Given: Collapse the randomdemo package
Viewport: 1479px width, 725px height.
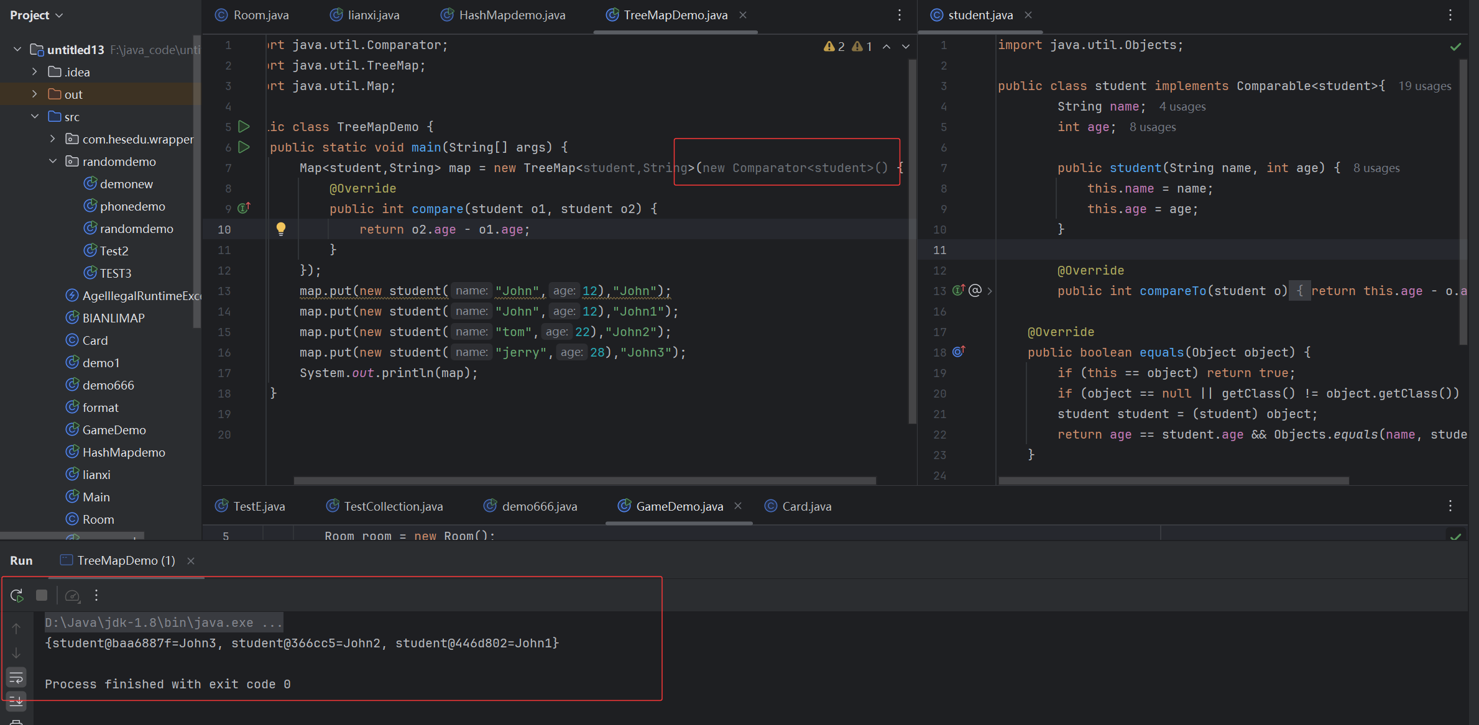Looking at the screenshot, I should (x=53, y=162).
